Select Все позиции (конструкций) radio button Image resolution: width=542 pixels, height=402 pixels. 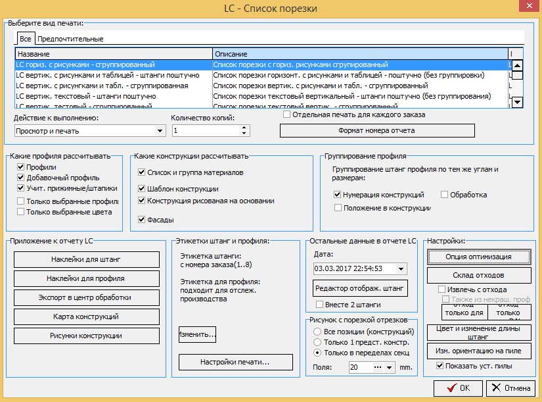pos(317,332)
